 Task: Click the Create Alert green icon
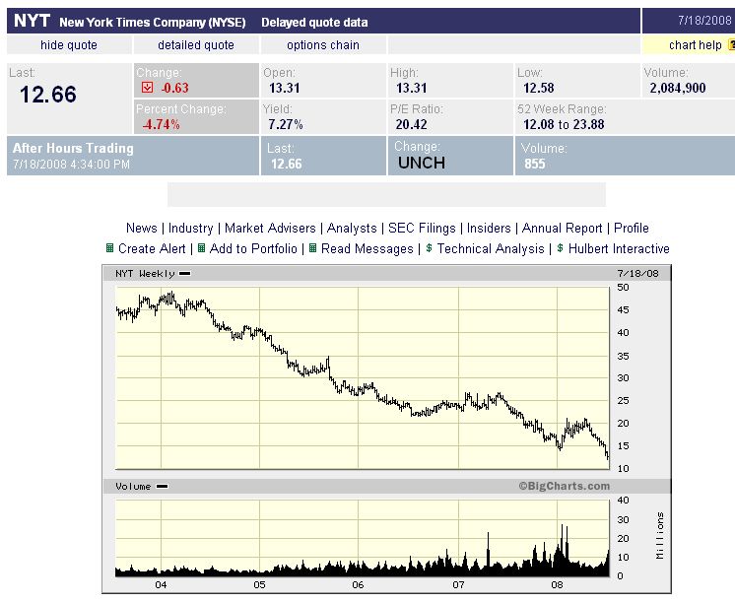coord(110,249)
